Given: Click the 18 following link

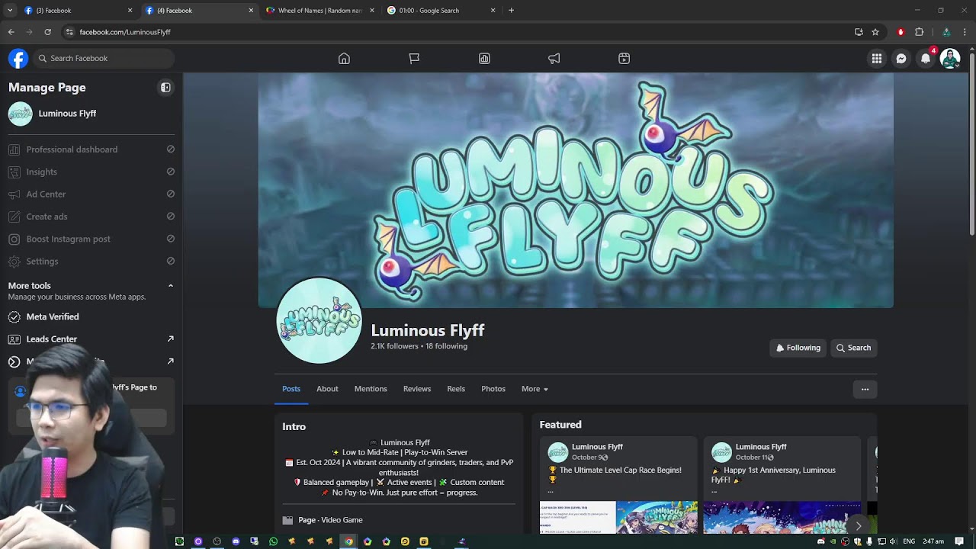Looking at the screenshot, I should (x=446, y=346).
